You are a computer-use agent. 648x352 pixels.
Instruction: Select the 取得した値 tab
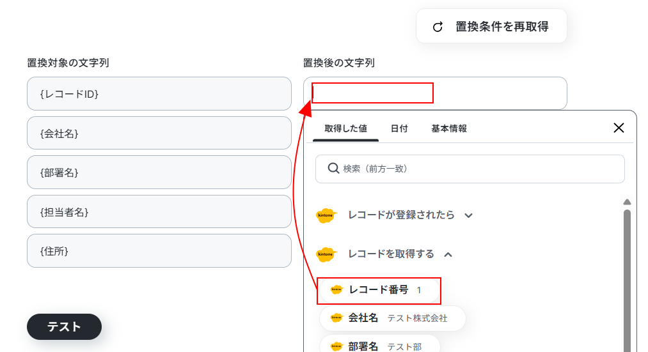(345, 129)
